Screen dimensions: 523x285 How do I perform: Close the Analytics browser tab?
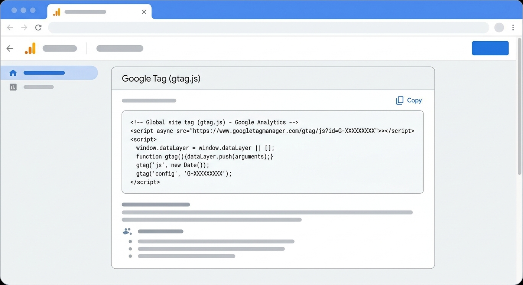click(144, 12)
